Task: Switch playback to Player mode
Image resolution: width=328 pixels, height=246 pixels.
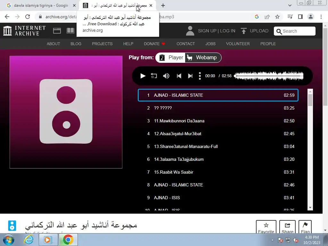Action: point(171,58)
